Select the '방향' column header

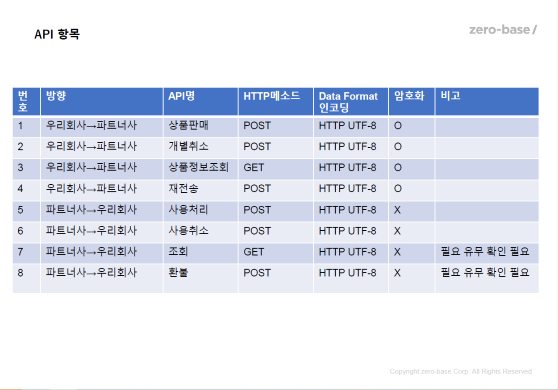102,102
